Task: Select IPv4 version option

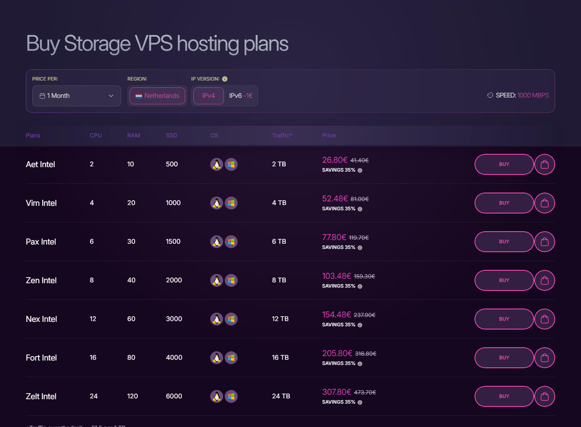Action: pos(209,96)
